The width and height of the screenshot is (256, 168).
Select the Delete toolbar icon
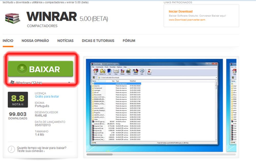(x=122, y=71)
